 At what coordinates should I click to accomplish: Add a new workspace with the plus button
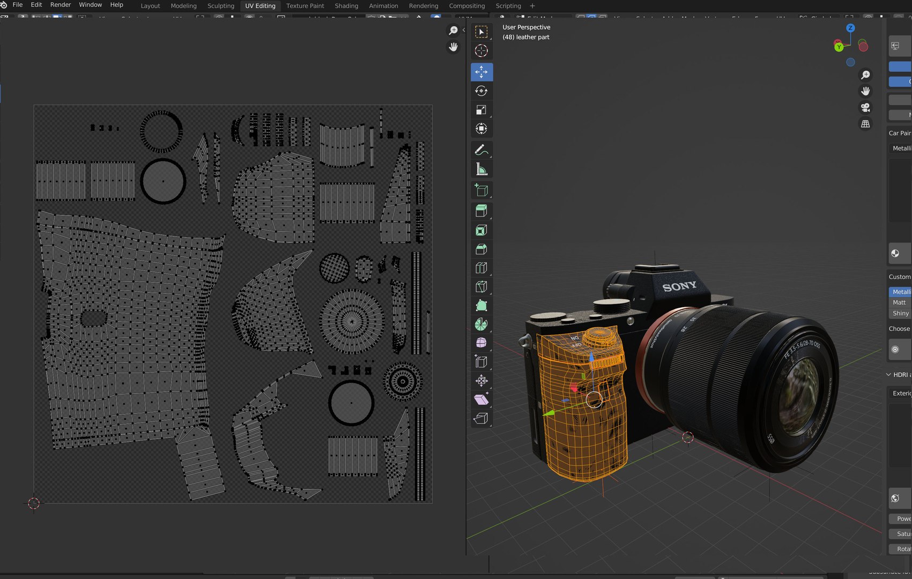tap(532, 6)
